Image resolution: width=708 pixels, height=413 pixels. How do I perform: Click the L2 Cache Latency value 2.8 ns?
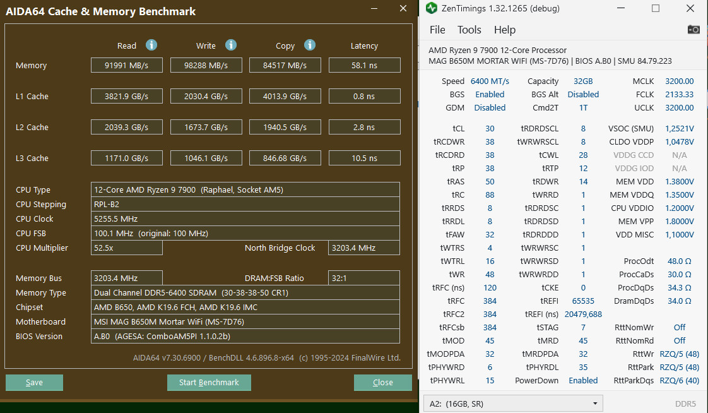pos(364,127)
